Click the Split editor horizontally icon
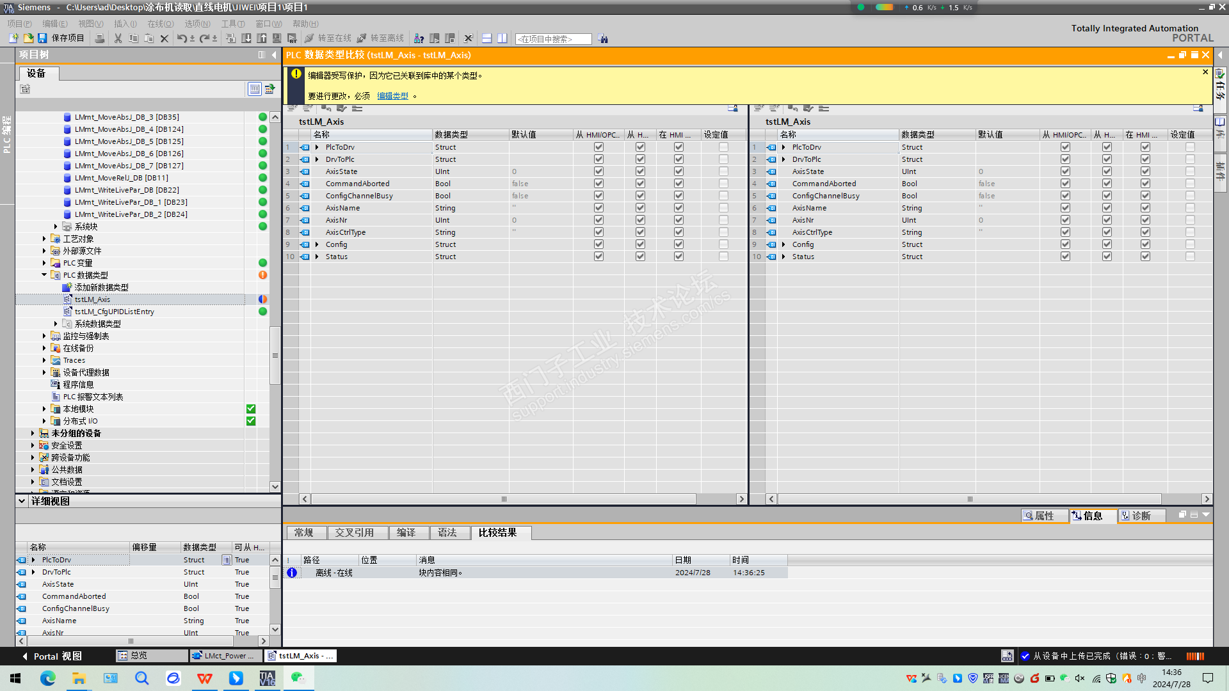 (487, 38)
